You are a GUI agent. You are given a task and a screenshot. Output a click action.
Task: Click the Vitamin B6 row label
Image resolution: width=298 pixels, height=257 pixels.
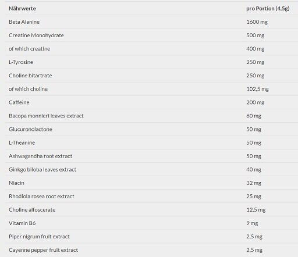[22, 223]
